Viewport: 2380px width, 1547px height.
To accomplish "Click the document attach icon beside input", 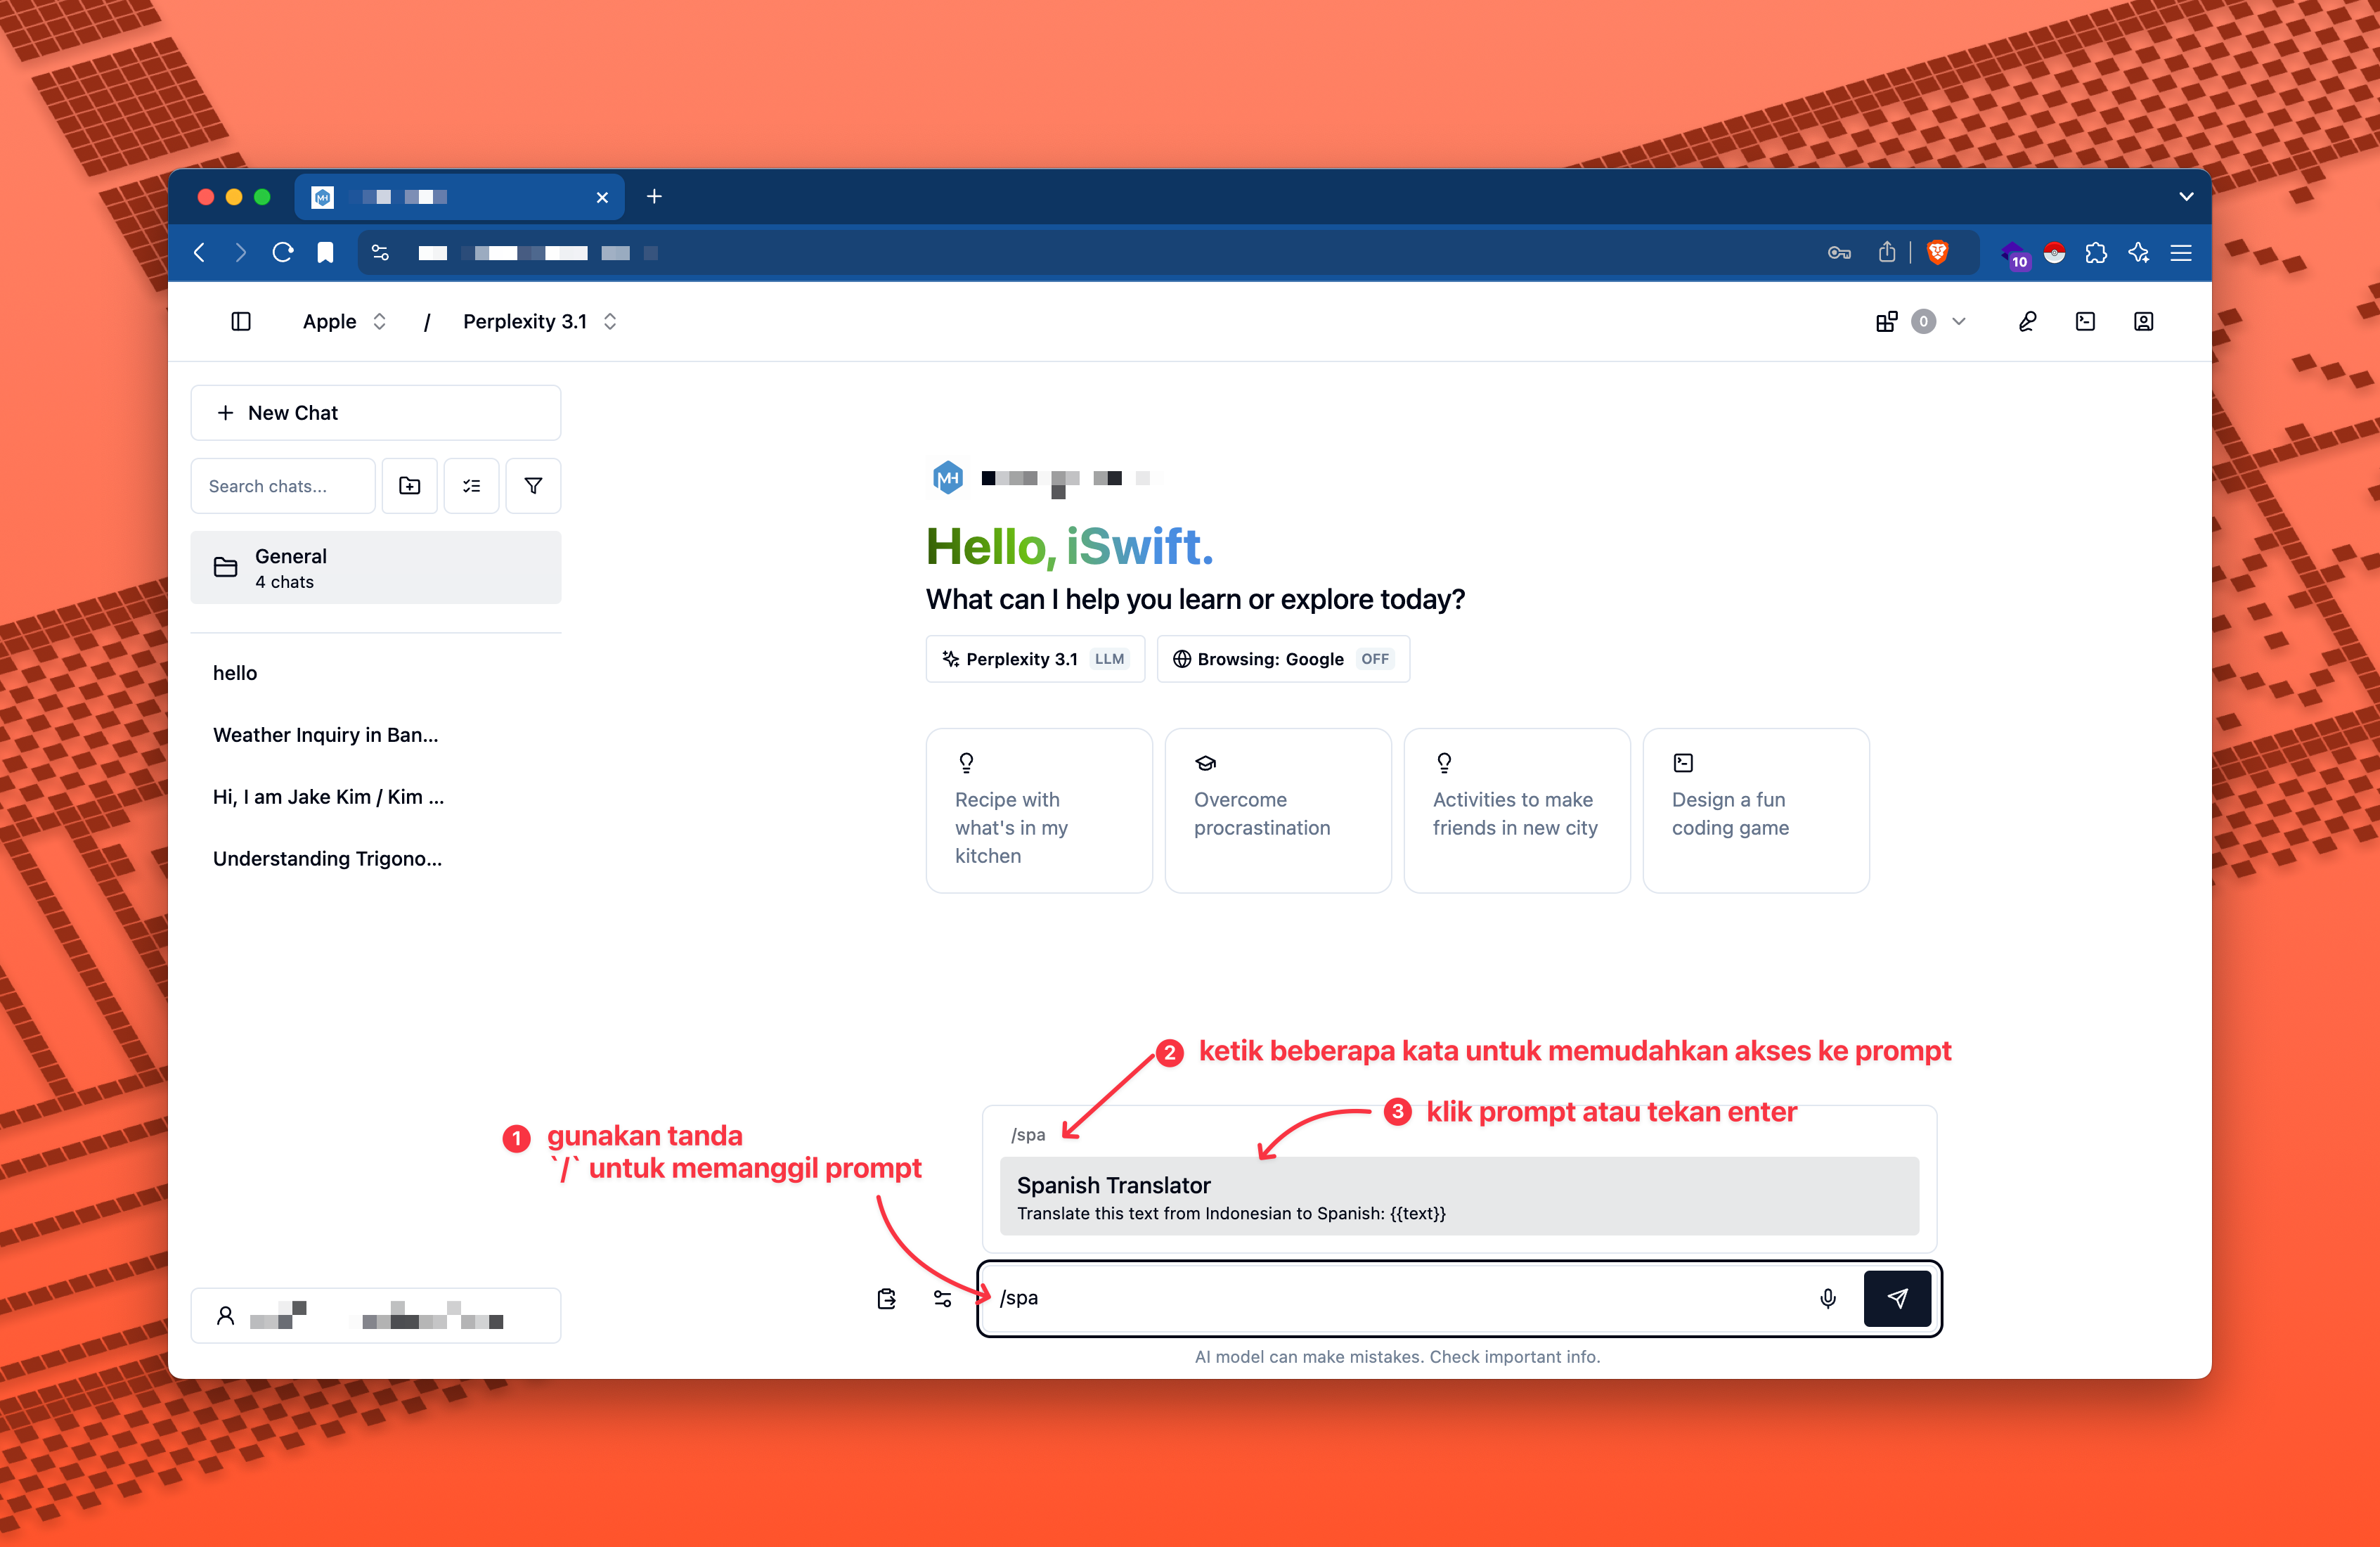I will tap(886, 1298).
